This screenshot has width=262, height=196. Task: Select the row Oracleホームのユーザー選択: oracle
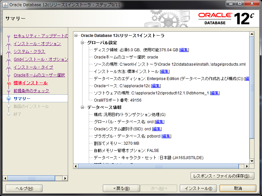pyautogui.click(x=126, y=57)
